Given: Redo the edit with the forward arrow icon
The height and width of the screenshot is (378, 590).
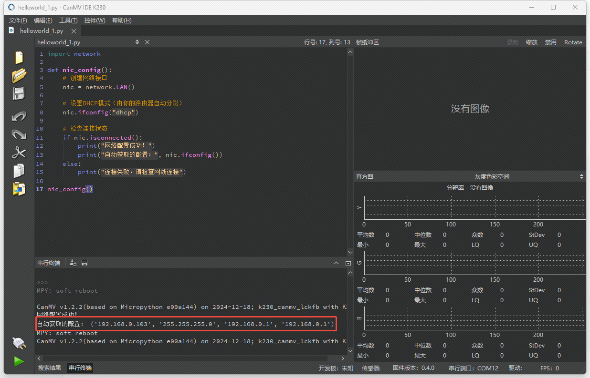Looking at the screenshot, I should tap(19, 134).
